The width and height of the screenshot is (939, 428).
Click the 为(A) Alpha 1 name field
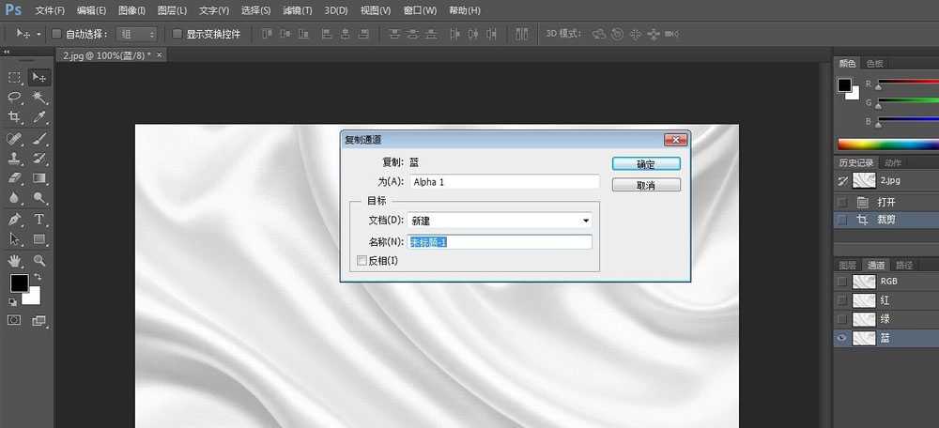pyautogui.click(x=503, y=182)
